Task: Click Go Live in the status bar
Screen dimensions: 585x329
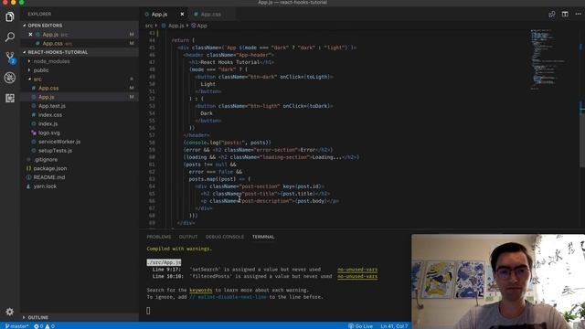Action: click(x=360, y=326)
